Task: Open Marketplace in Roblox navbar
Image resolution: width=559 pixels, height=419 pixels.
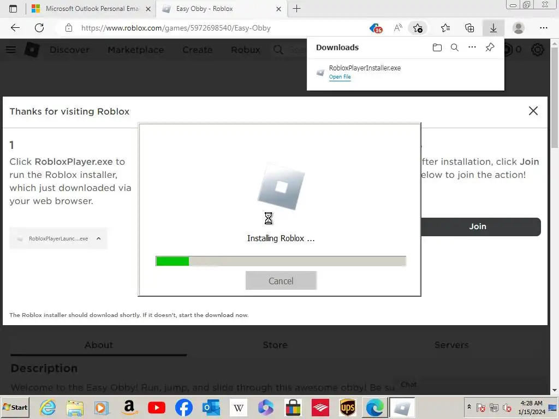Action: click(135, 50)
